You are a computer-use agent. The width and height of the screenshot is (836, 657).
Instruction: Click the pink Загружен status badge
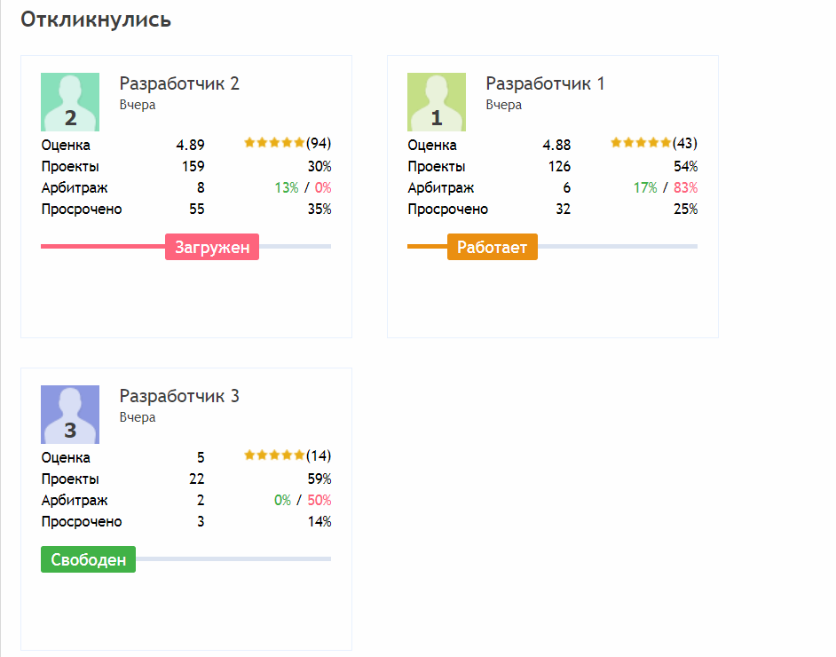(212, 247)
